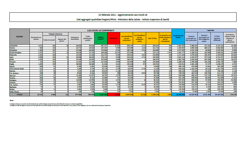Click the orange CASI TOTALI column header
The height and width of the screenshot is (150, 248).
click(153, 38)
